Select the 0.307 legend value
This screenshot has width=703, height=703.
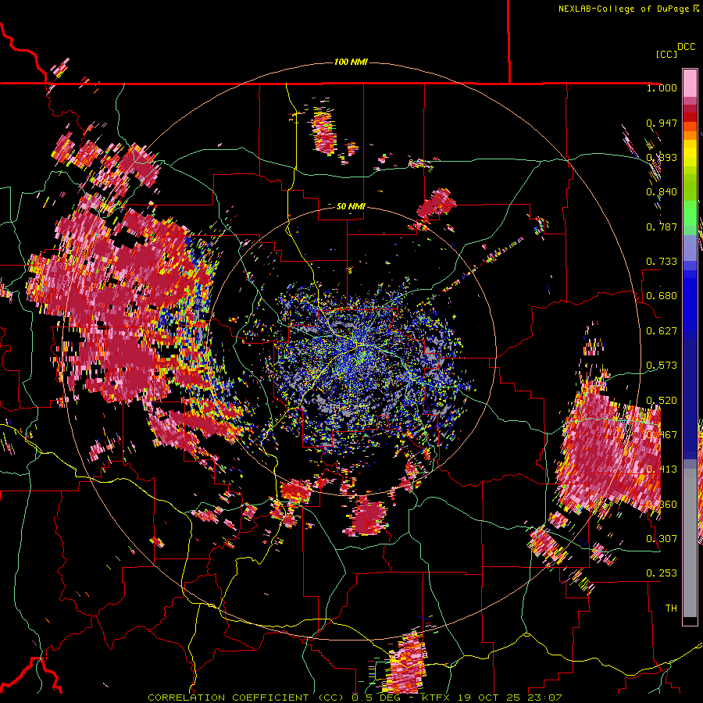click(662, 539)
